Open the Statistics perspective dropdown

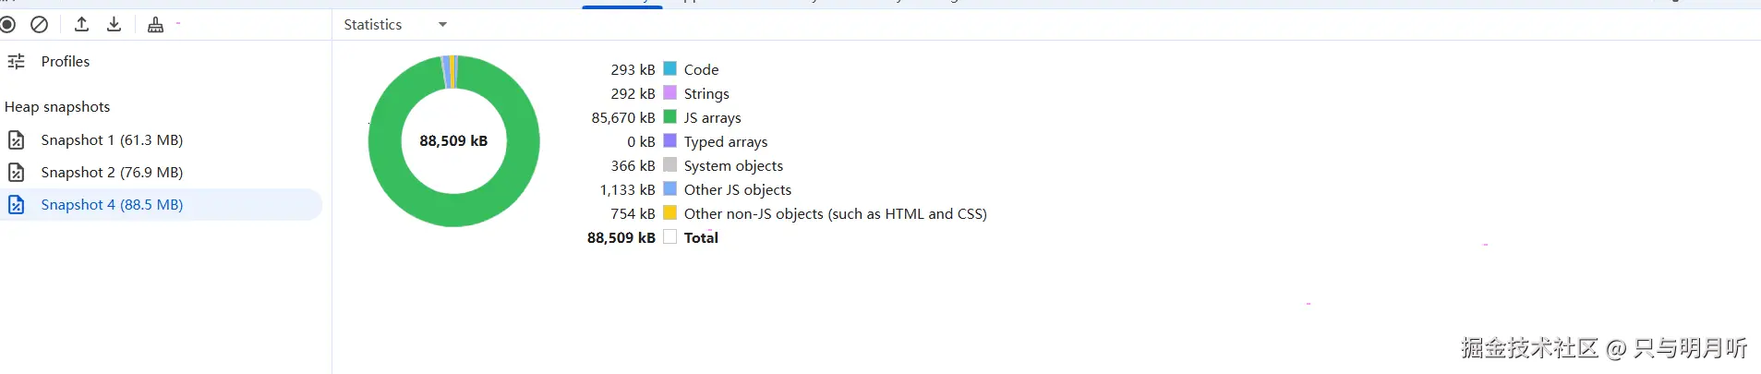coord(395,25)
